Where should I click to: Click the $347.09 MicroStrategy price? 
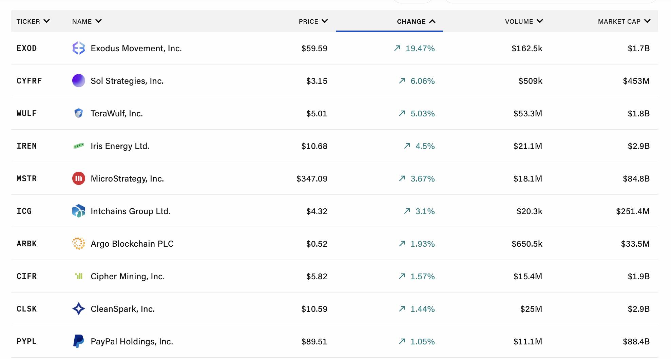coord(312,179)
